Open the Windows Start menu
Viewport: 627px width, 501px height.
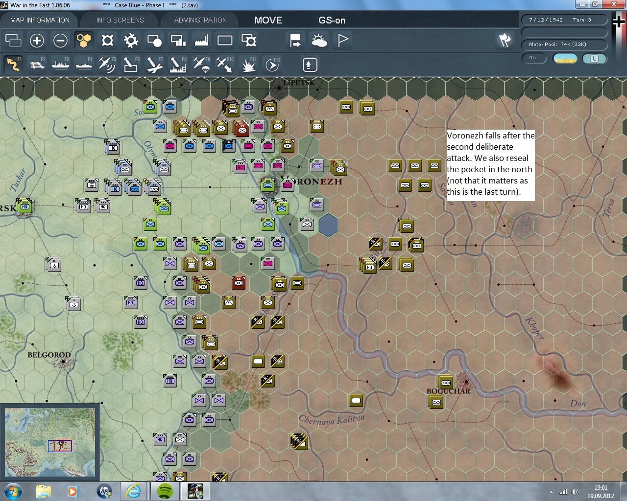tap(13, 491)
